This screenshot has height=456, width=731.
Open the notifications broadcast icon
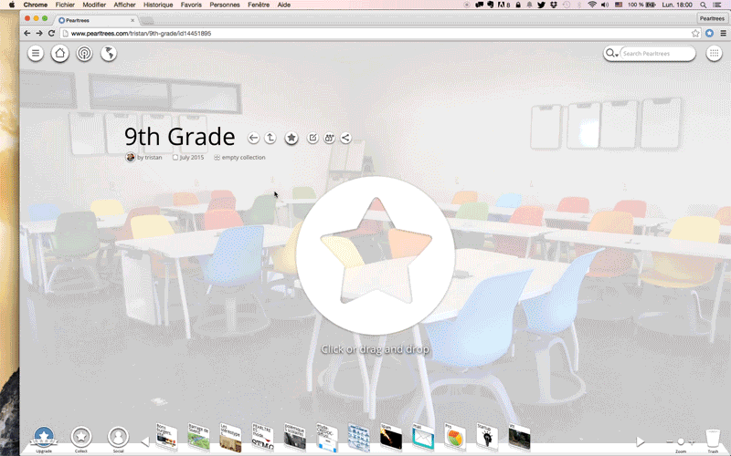(83, 54)
